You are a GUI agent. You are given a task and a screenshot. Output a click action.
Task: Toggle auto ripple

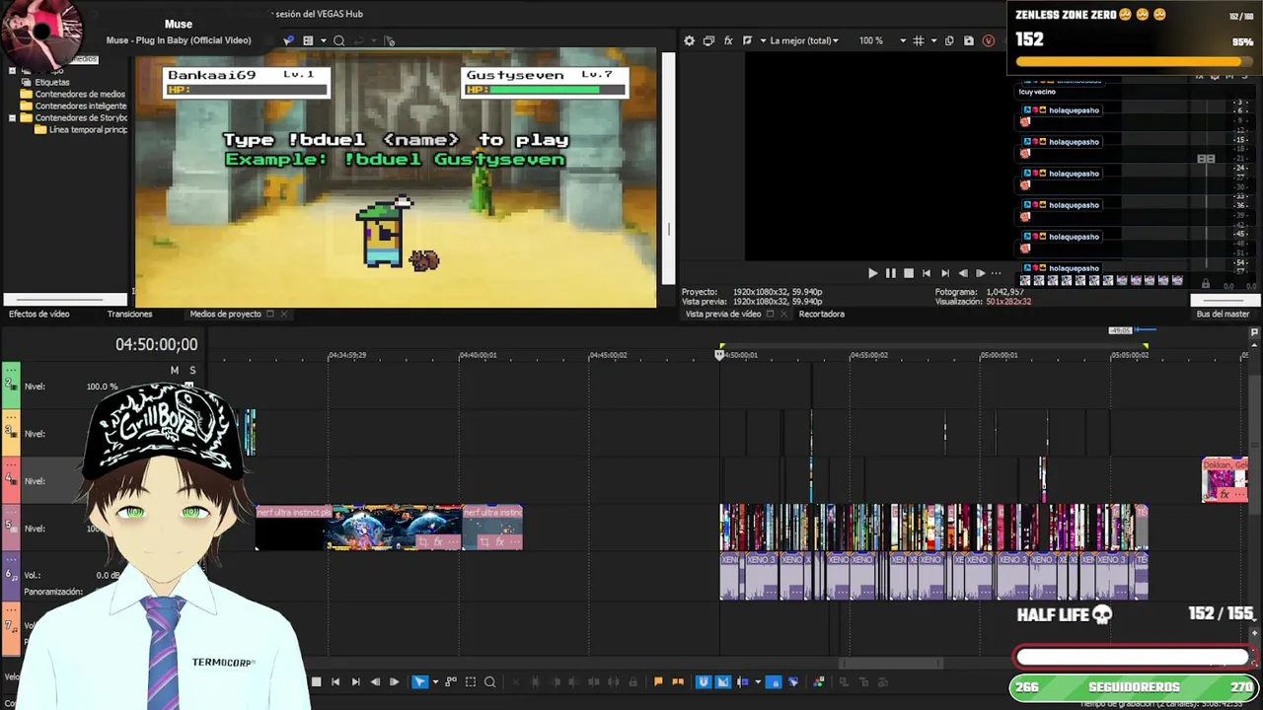click(x=743, y=681)
